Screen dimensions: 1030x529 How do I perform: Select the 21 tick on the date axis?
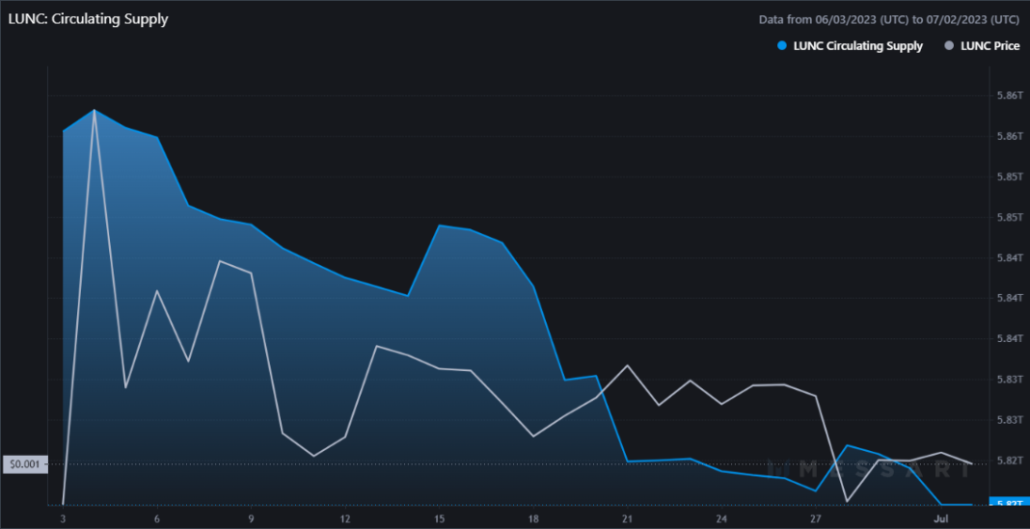(628, 518)
